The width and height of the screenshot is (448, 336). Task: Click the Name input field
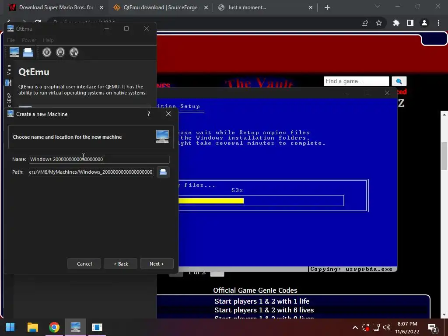click(99, 159)
